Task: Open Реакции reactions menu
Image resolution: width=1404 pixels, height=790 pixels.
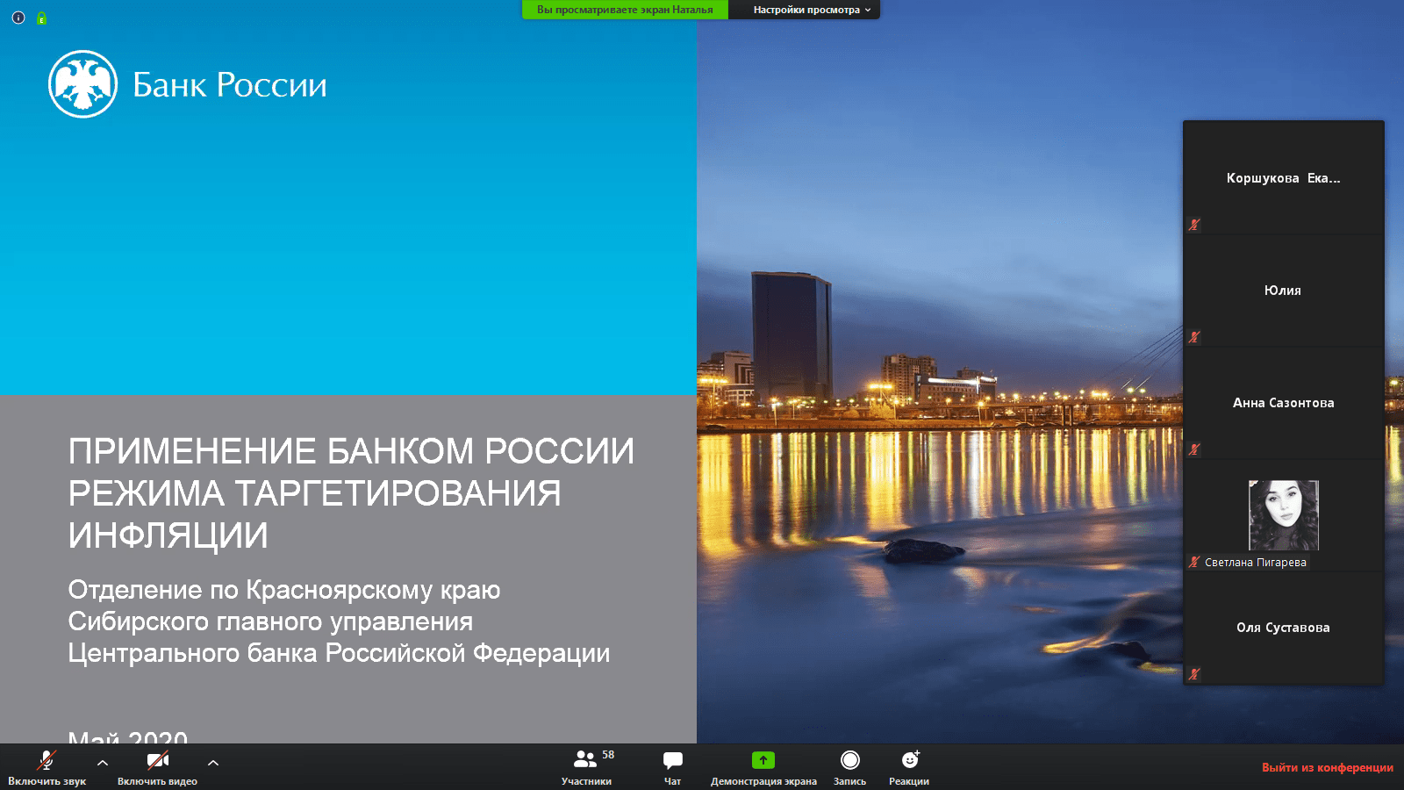Action: [909, 767]
